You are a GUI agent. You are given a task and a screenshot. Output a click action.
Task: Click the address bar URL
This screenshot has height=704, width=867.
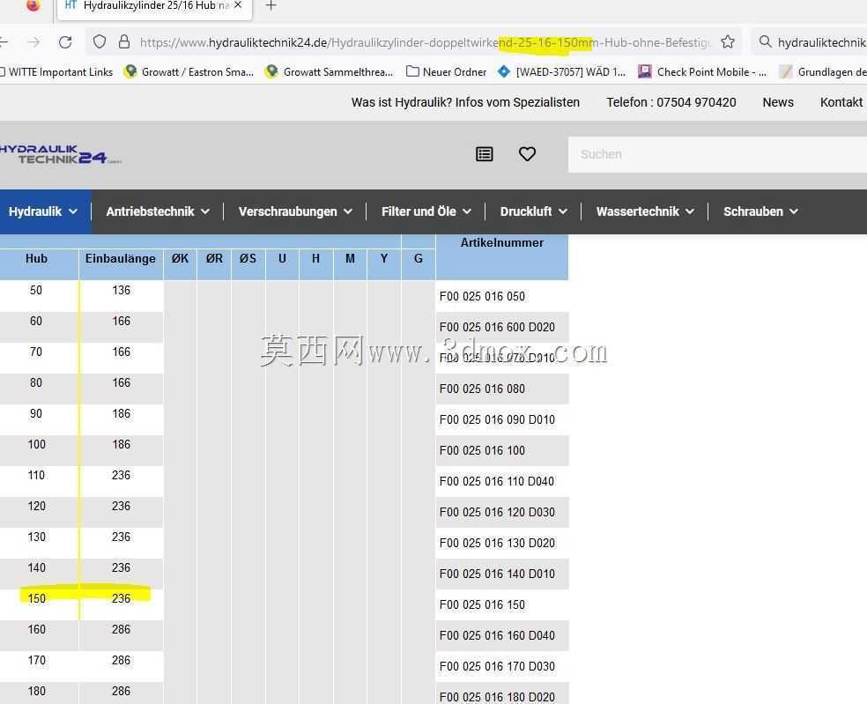coord(425,42)
